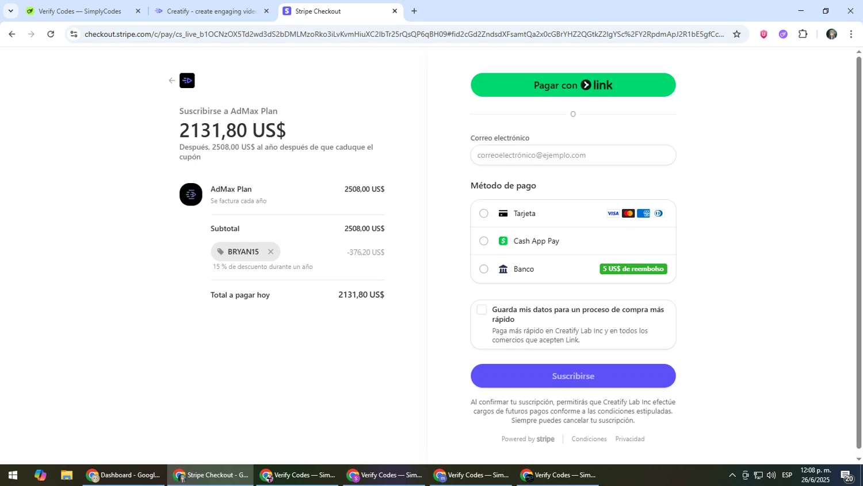863x486 pixels.
Task: View site information icon in address bar
Action: 74,34
